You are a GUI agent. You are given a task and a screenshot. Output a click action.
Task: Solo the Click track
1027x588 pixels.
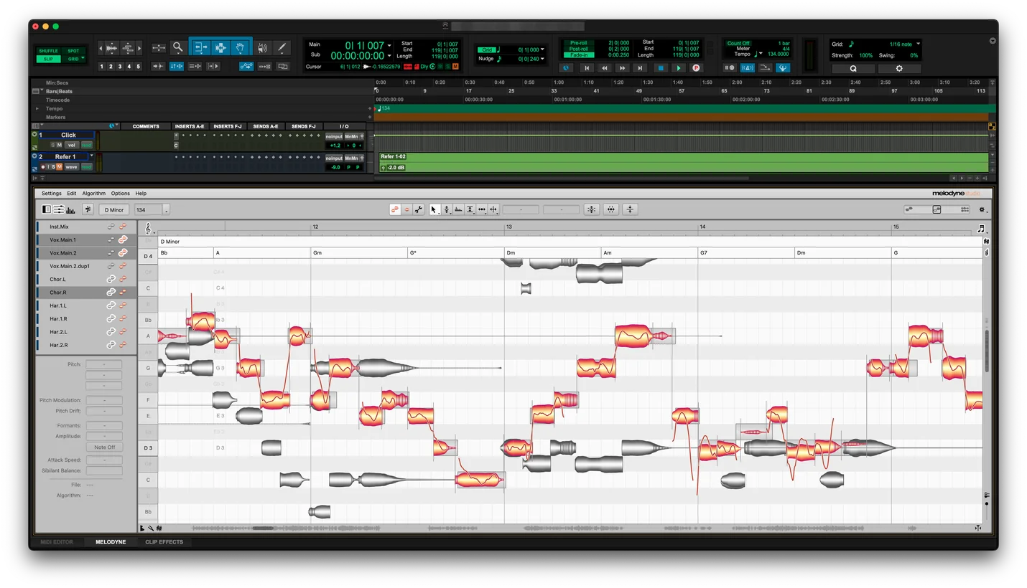(52, 146)
